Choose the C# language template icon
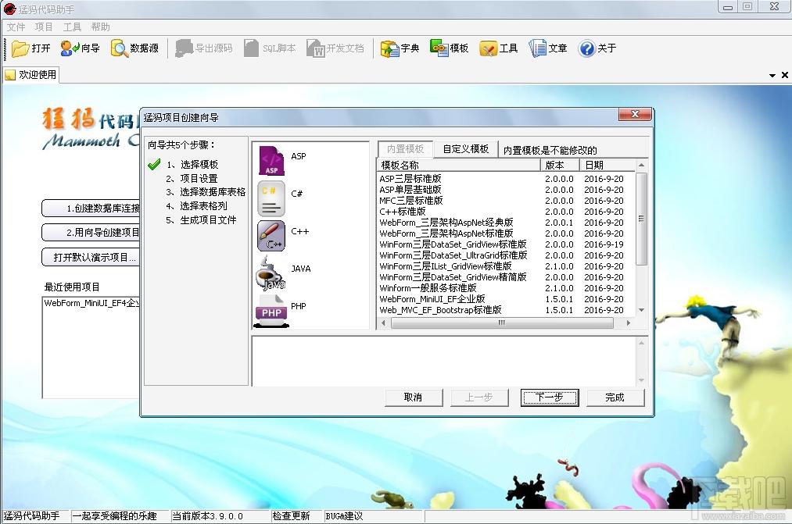The height and width of the screenshot is (524, 792). coord(271,198)
